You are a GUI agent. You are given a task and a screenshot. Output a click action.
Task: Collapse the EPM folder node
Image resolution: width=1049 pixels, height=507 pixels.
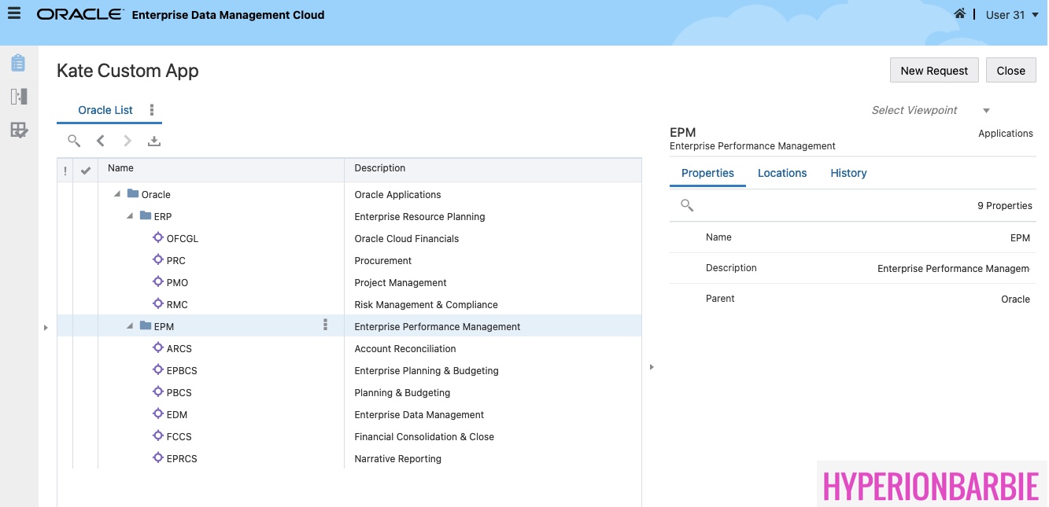coord(130,326)
